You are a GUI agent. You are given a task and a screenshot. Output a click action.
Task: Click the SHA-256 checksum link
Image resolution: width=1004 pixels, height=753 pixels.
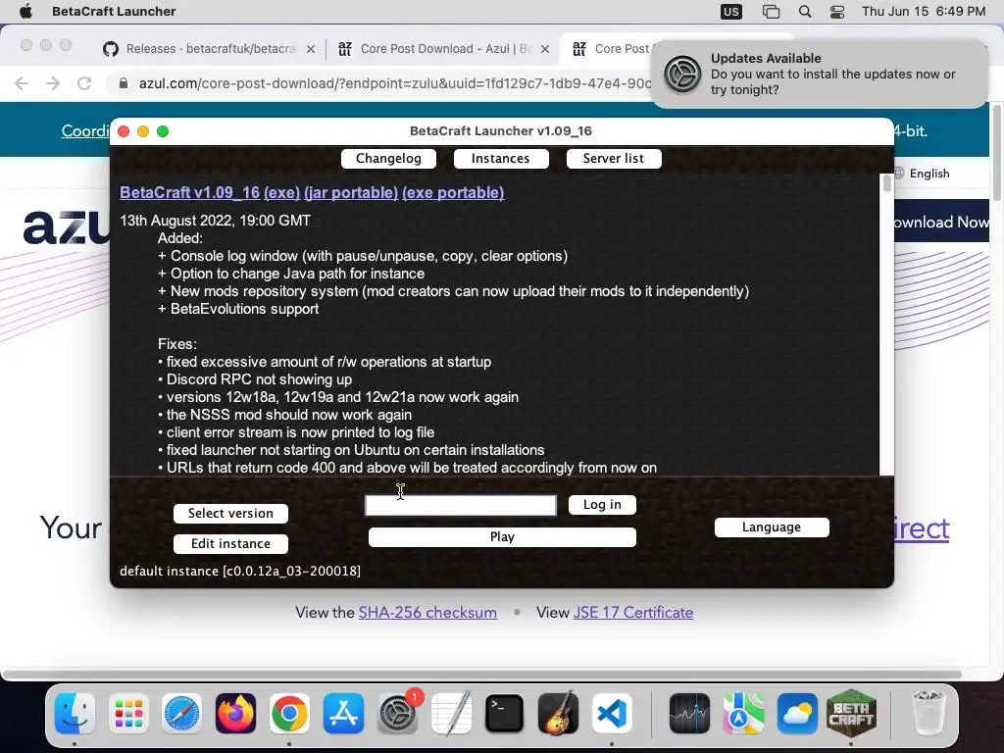[x=427, y=612]
